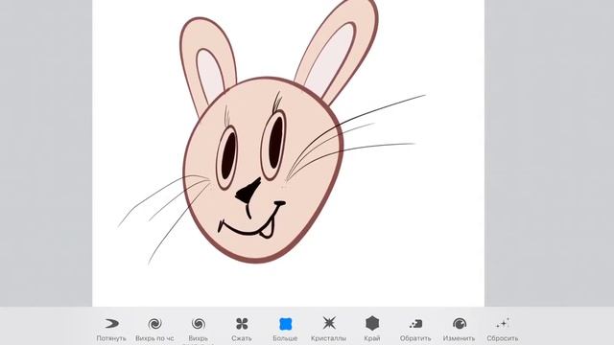The width and height of the screenshot is (614, 345).
Task: Tap the blue Больше (Expand) tool
Action: coord(285,330)
